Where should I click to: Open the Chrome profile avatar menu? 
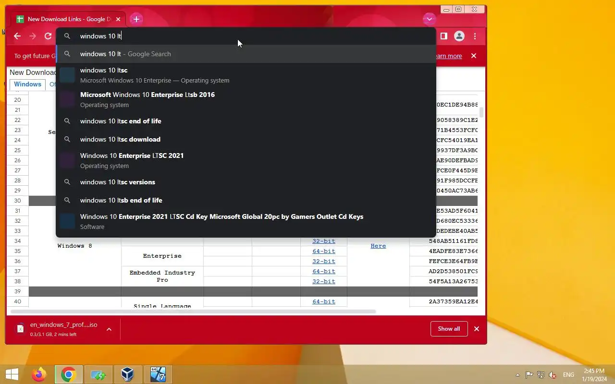(459, 36)
